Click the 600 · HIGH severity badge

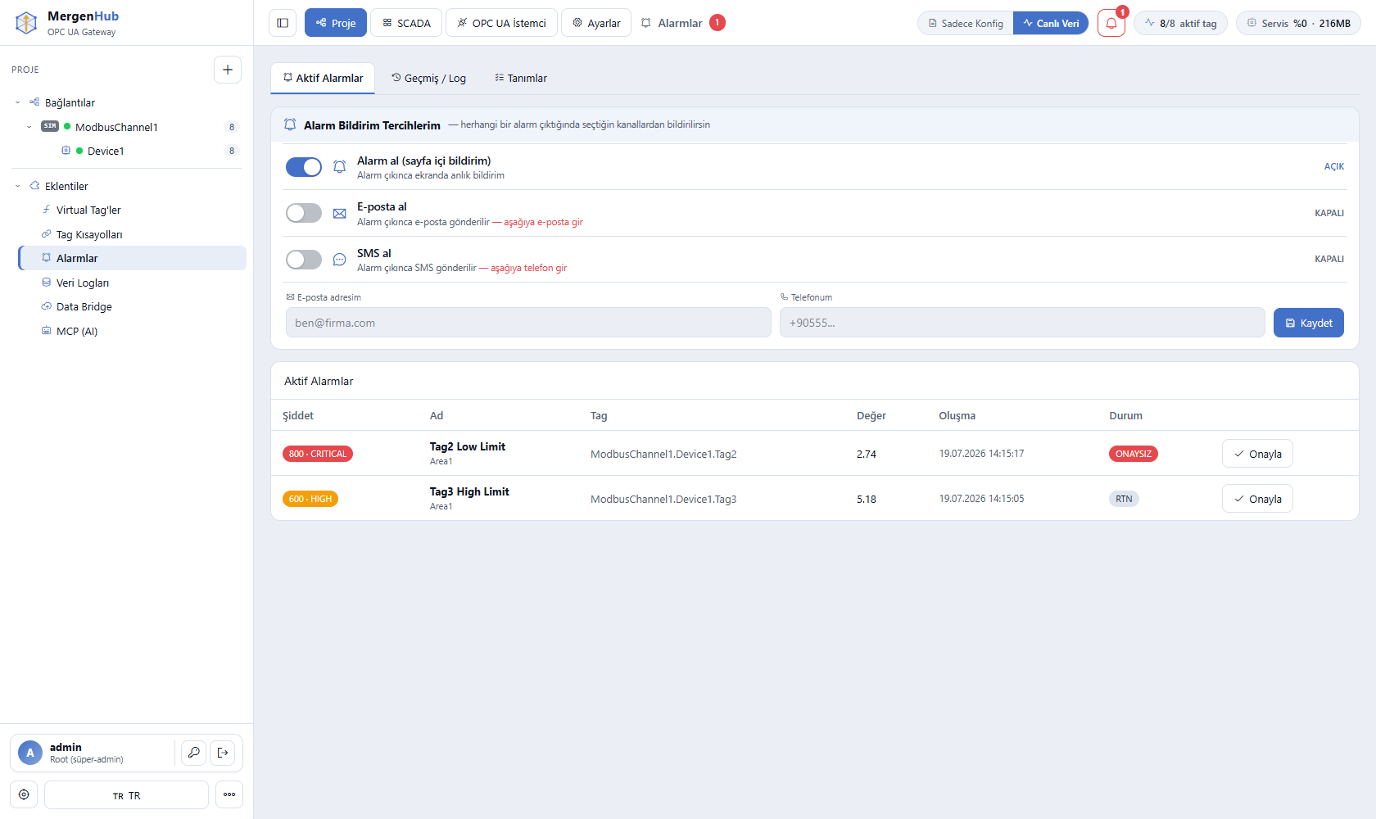click(x=310, y=499)
